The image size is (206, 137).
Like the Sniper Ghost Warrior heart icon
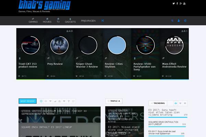pos(77,76)
